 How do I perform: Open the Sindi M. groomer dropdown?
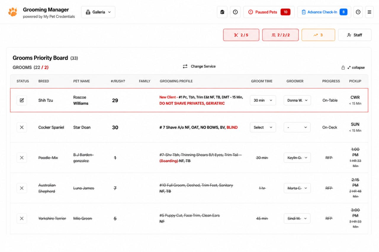click(297, 218)
